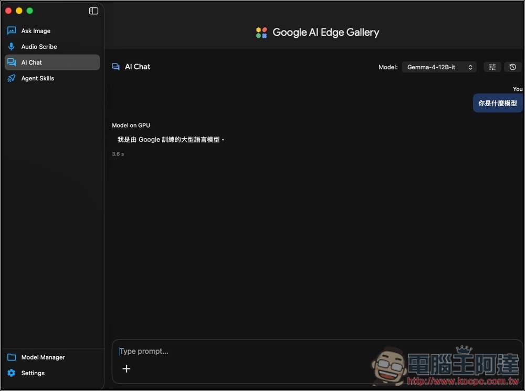525x391 pixels.
Task: Click the Ask Image picture icon
Action: pos(12,30)
